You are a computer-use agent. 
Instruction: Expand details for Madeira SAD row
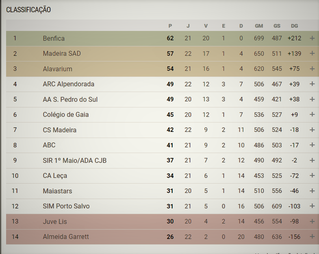[x=312, y=53]
